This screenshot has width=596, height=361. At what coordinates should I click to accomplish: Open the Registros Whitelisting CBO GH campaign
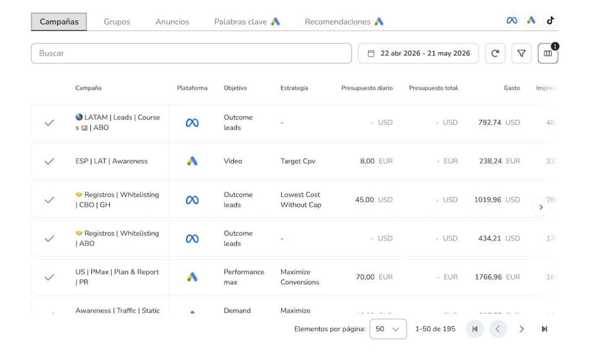[x=117, y=200]
